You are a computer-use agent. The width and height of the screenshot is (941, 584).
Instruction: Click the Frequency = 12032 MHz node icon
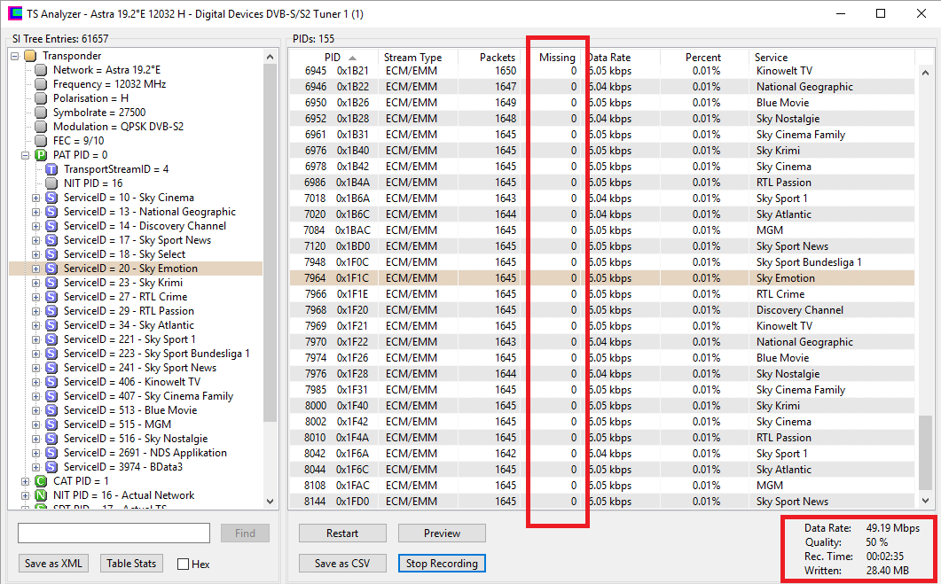point(41,84)
